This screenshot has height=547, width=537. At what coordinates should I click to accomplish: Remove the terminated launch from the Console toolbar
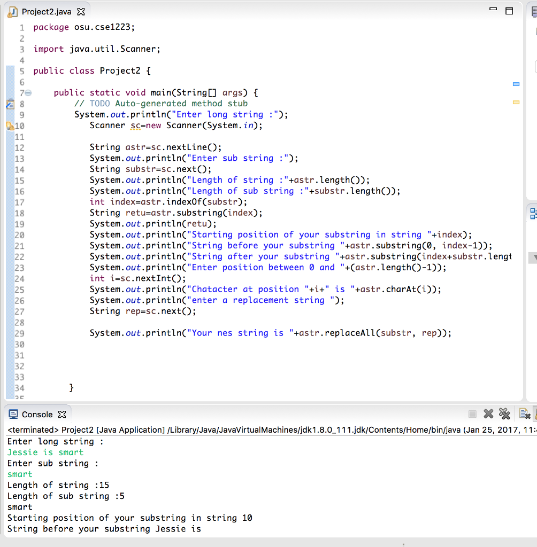488,415
